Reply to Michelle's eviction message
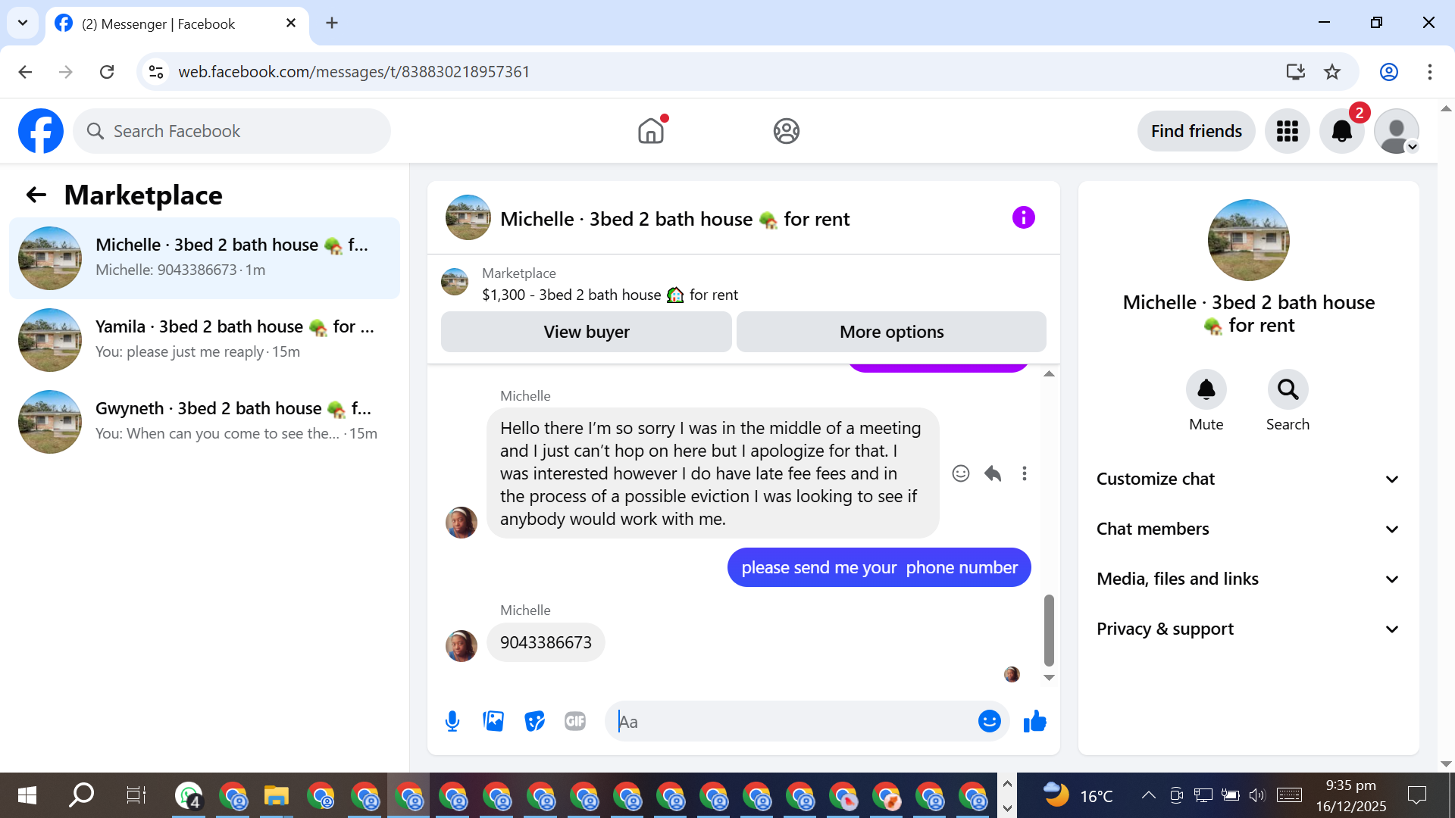This screenshot has height=818, width=1455. point(993,473)
